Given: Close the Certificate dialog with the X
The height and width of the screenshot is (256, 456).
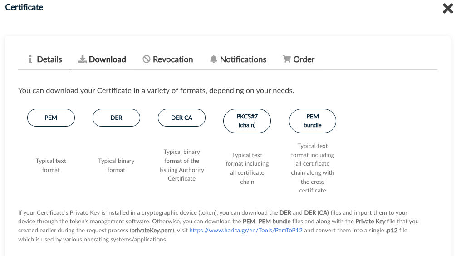Looking at the screenshot, I should click(447, 9).
